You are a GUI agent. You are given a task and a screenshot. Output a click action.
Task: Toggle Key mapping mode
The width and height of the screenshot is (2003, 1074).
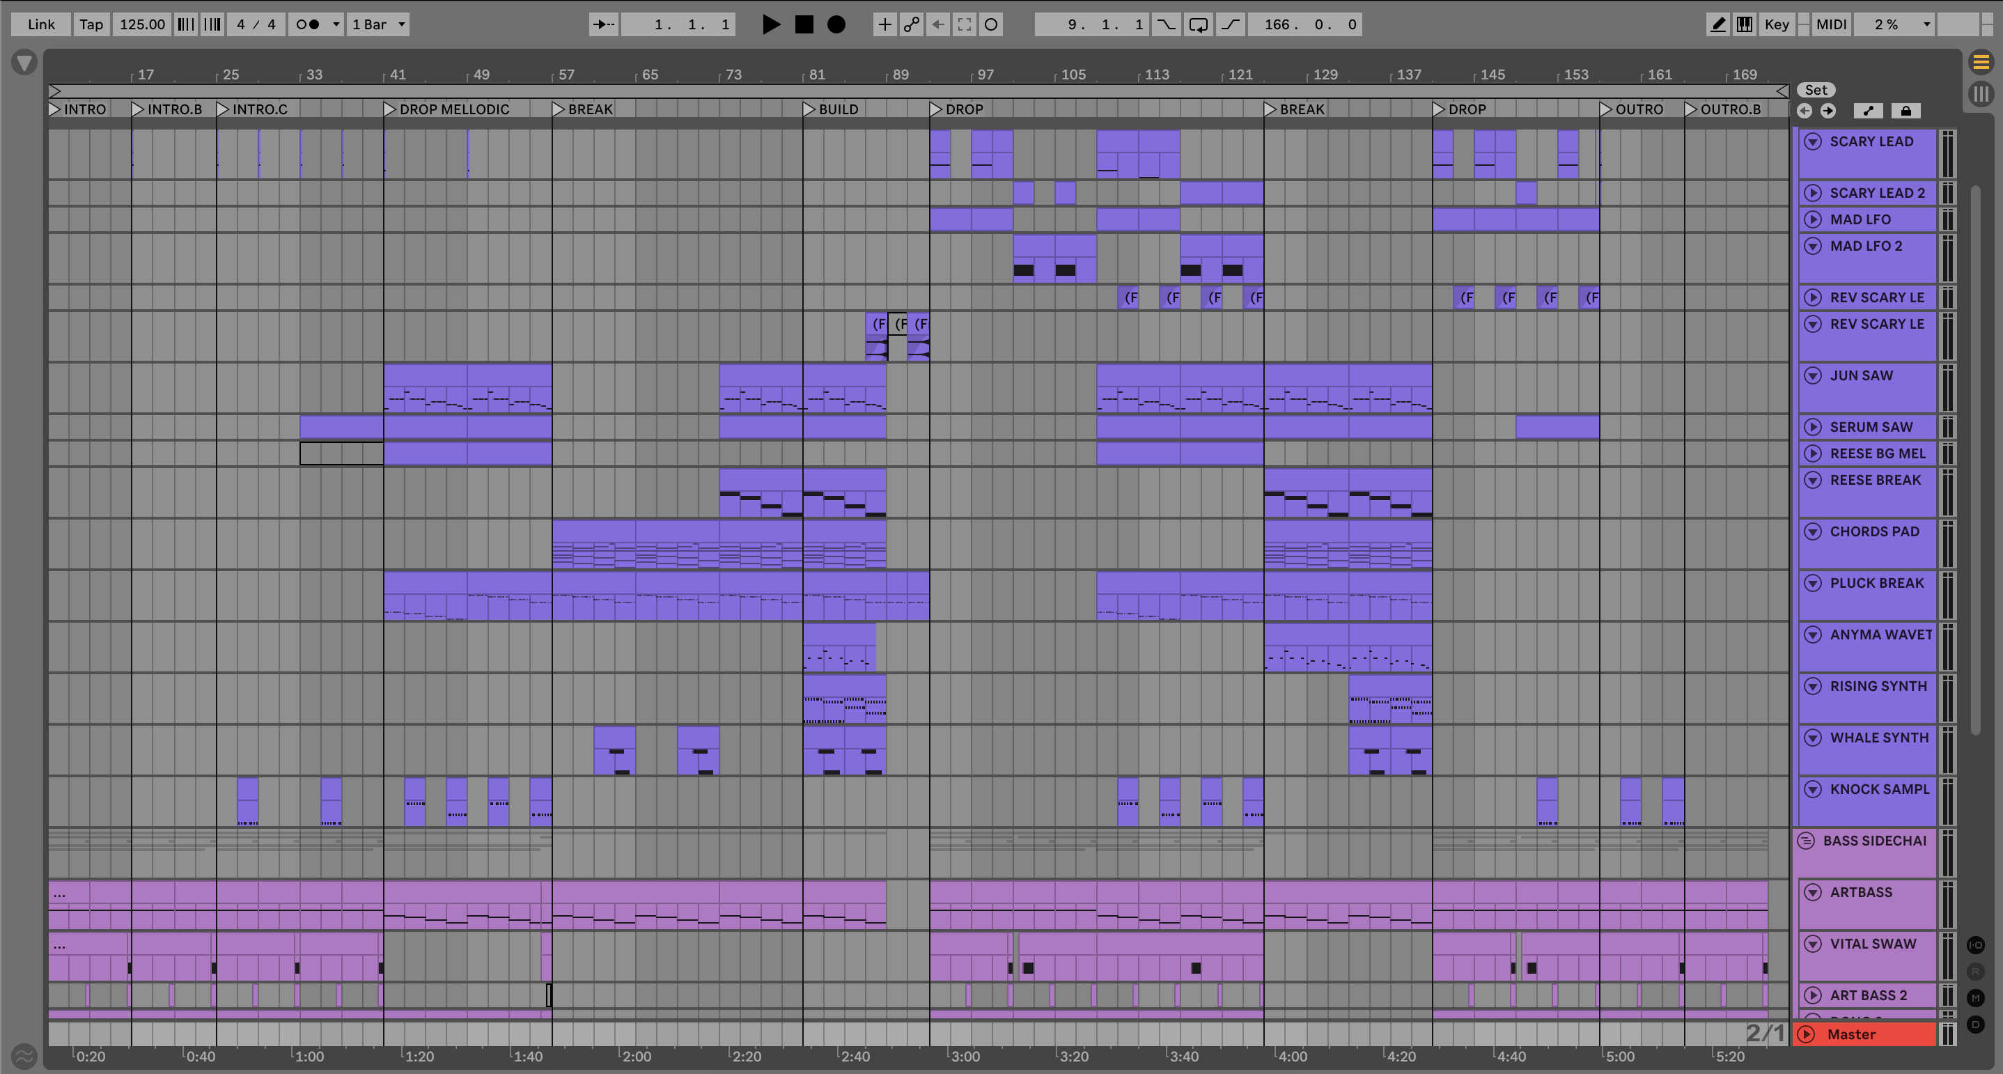point(1777,24)
